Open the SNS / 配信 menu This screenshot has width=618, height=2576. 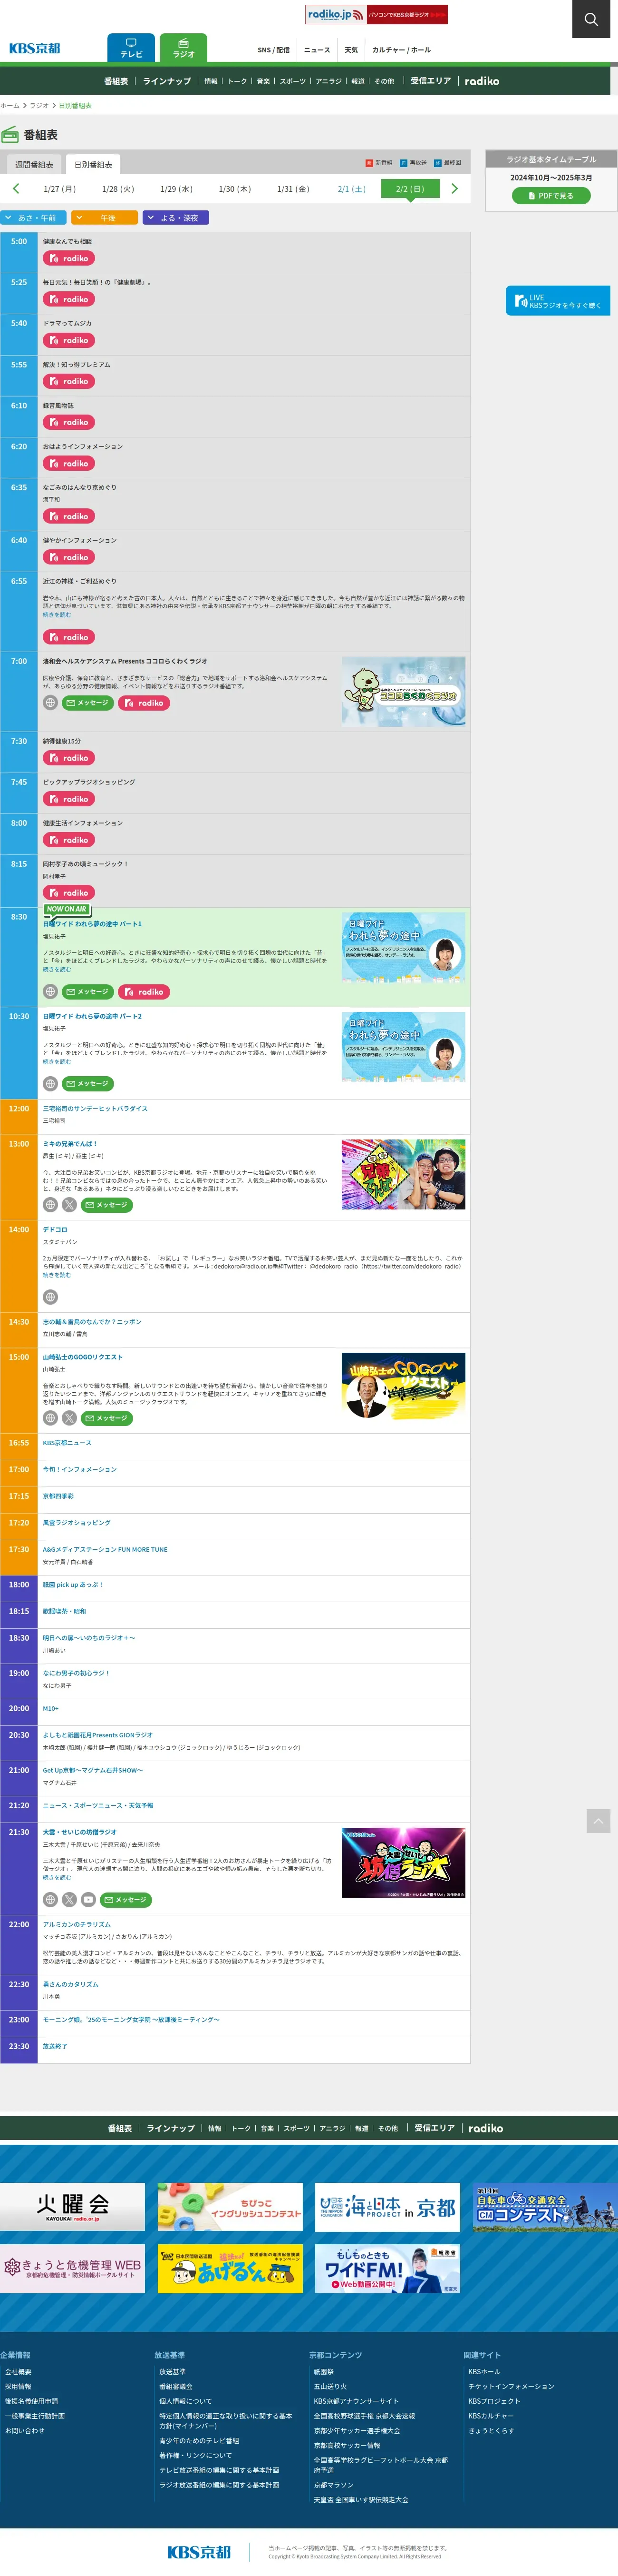click(x=273, y=50)
